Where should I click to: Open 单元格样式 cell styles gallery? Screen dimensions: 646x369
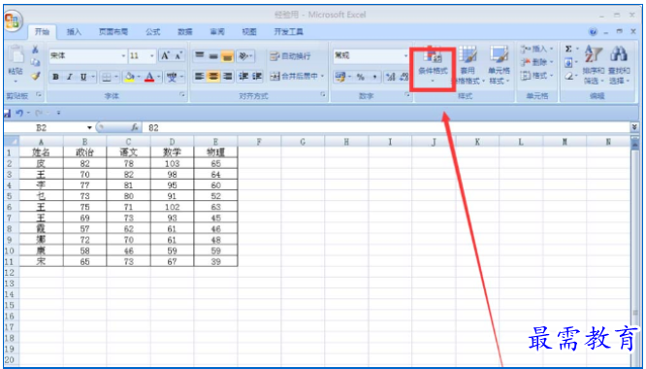(x=499, y=66)
